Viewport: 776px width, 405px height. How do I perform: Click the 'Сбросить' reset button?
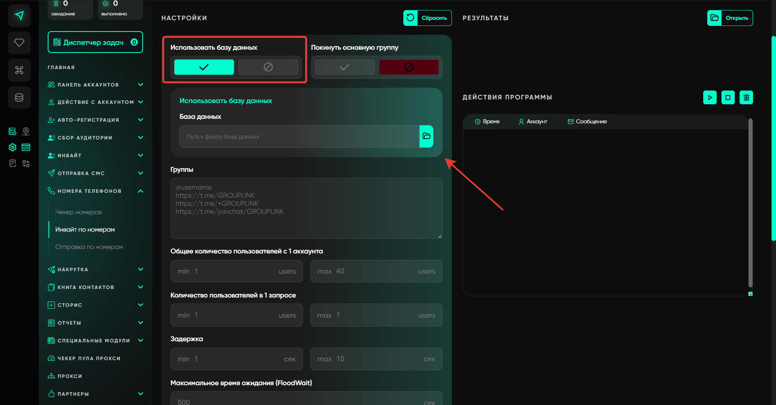coord(427,18)
